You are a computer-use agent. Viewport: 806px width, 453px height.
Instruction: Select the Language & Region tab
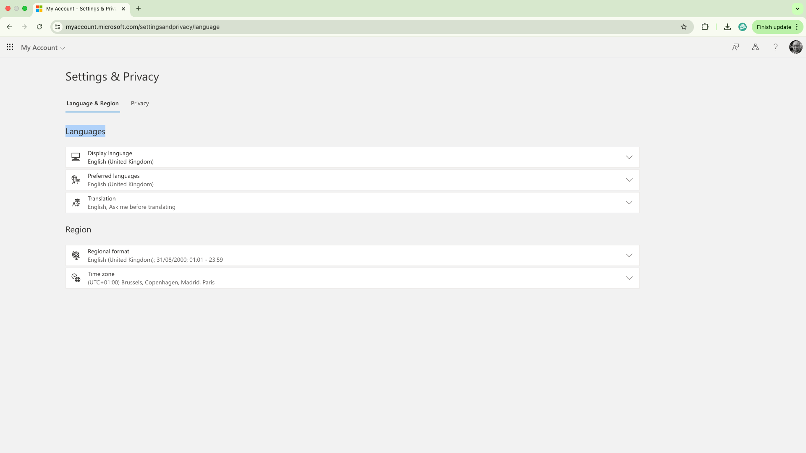click(x=92, y=104)
